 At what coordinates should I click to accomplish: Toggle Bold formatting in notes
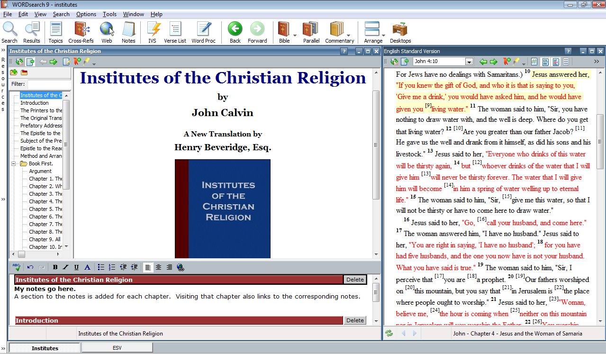tap(55, 267)
